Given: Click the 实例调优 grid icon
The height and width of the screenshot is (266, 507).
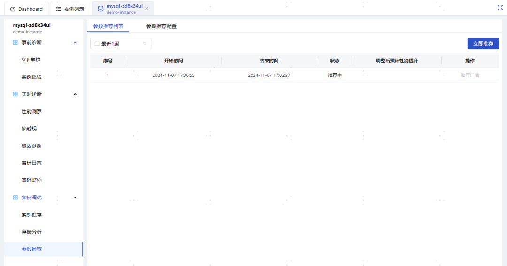Looking at the screenshot, I should [15, 198].
